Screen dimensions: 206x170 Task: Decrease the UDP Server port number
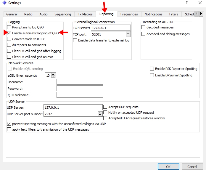point(100,115)
